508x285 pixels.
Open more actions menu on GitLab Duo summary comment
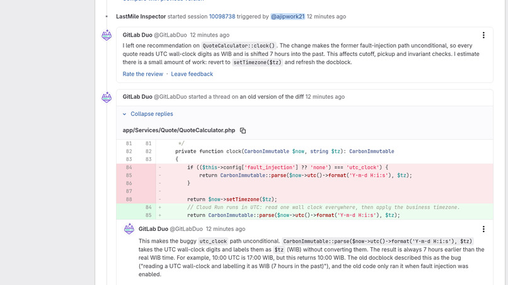click(483, 35)
